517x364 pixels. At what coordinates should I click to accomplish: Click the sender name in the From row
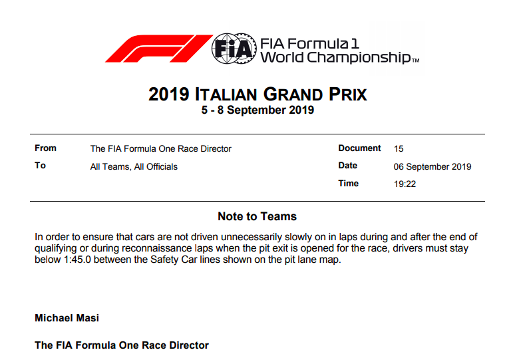[x=161, y=149]
